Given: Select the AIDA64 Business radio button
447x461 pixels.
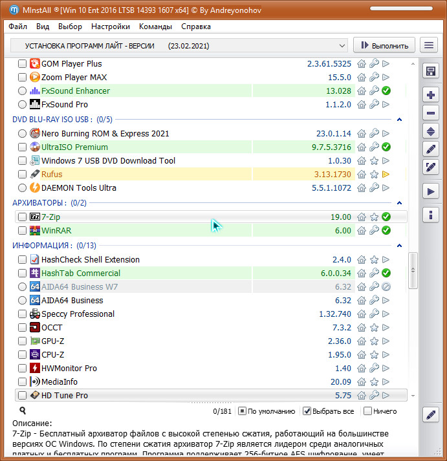Looking at the screenshot, I should tap(22, 300).
